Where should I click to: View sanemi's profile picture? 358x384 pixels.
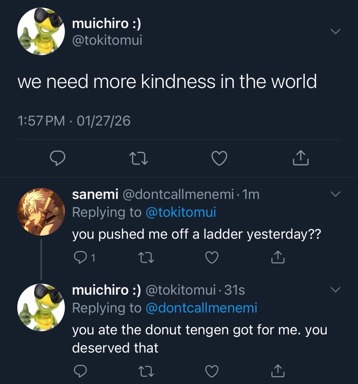click(41, 212)
